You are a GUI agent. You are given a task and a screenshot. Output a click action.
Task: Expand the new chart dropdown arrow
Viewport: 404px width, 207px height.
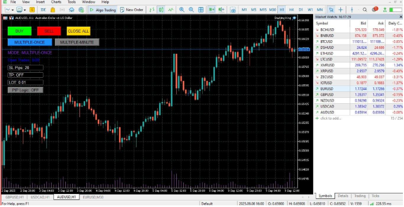13,10
